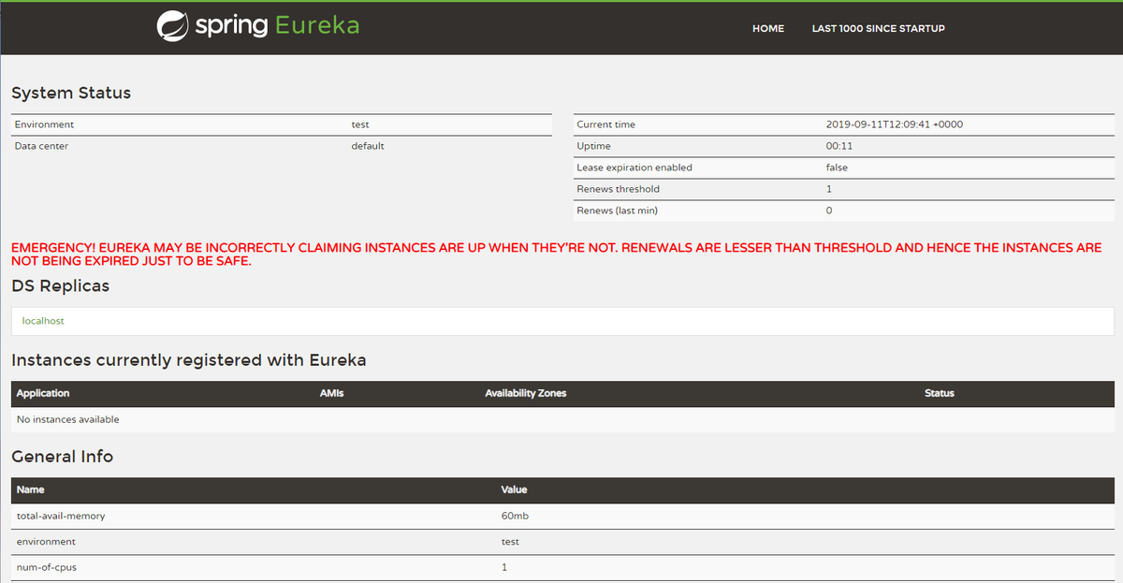Select the 60mb memory value
This screenshot has height=583, width=1123.
tap(516, 516)
